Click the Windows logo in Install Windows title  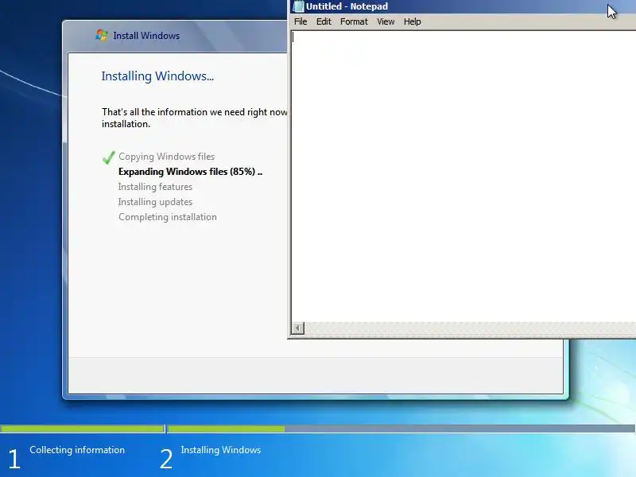(x=102, y=35)
